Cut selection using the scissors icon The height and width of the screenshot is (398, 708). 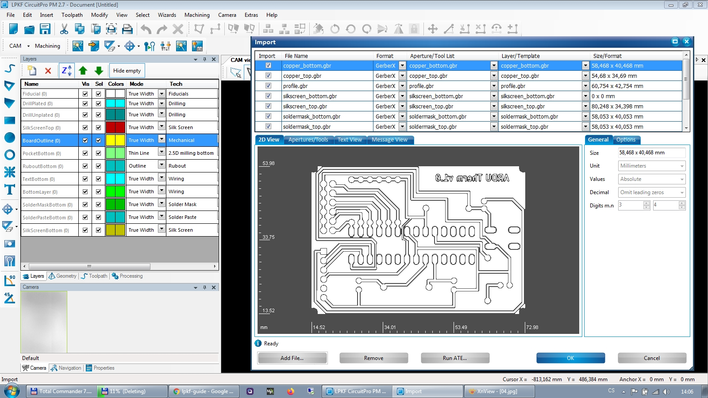click(x=64, y=29)
